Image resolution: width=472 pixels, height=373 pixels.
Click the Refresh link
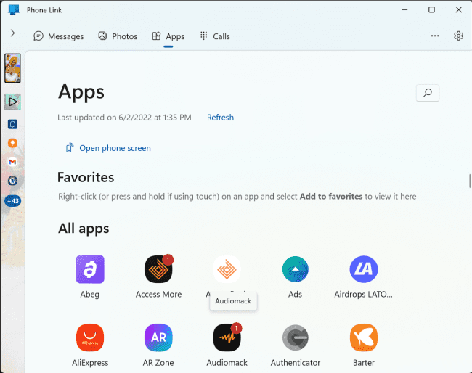tap(220, 118)
